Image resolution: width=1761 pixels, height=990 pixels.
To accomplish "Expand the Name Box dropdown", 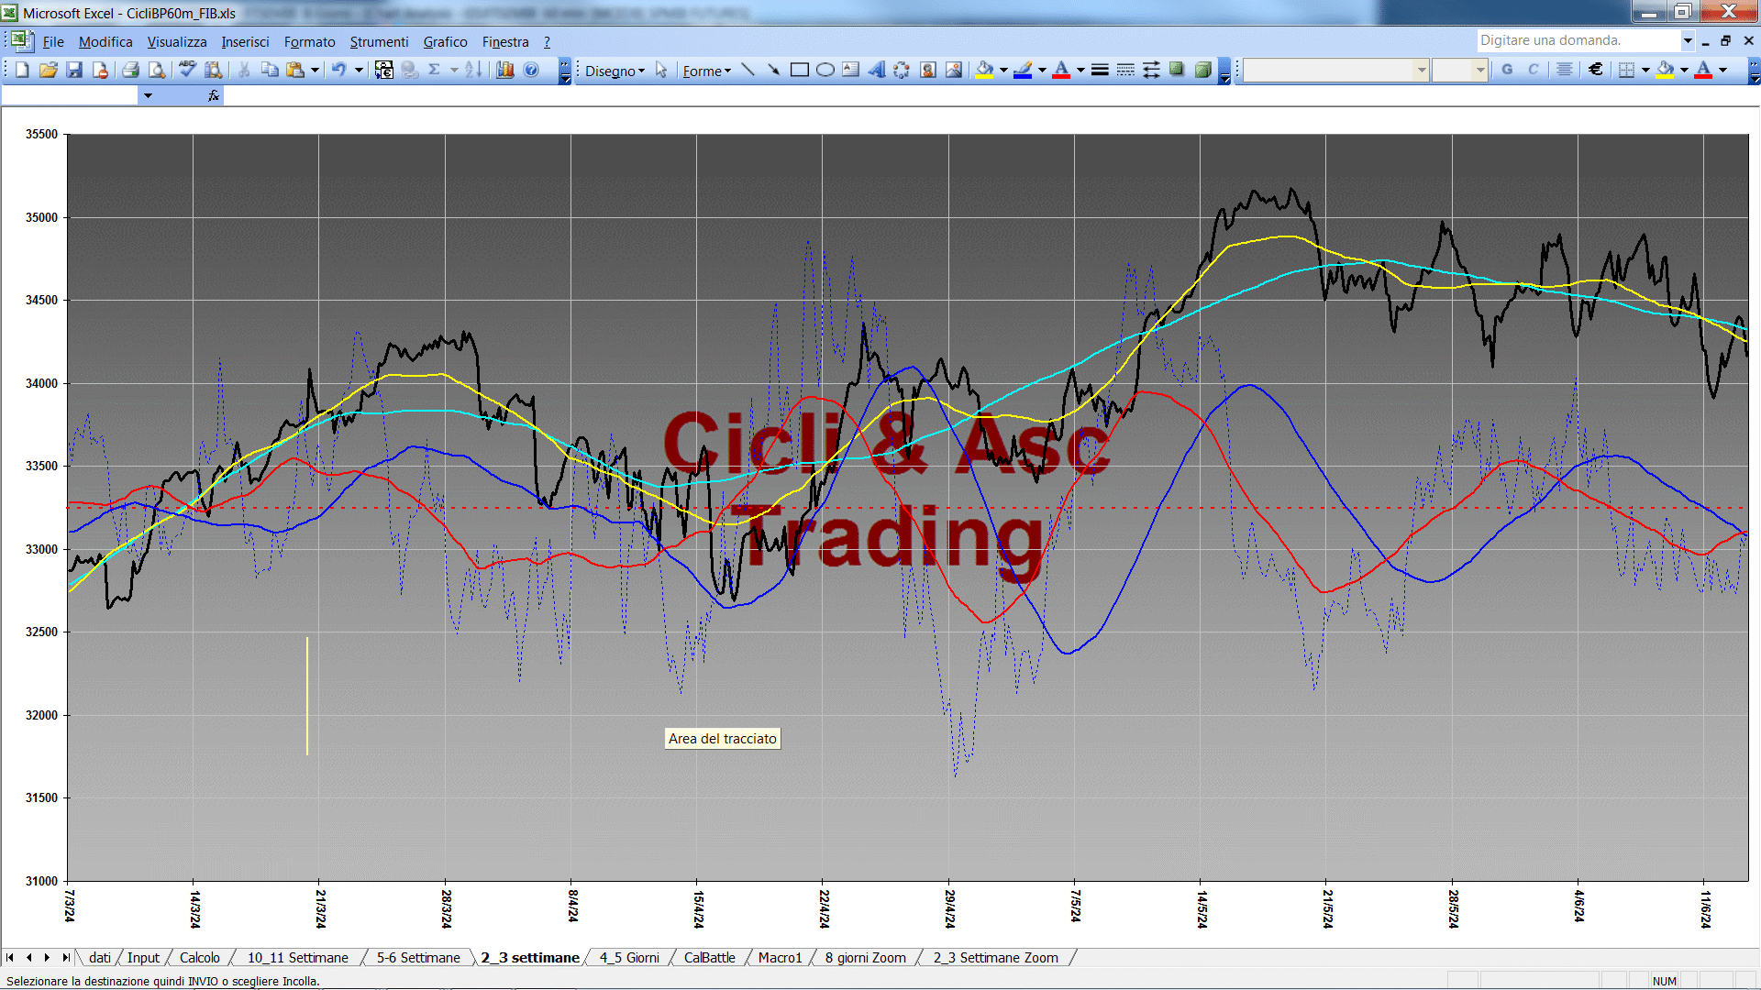I will [x=148, y=95].
